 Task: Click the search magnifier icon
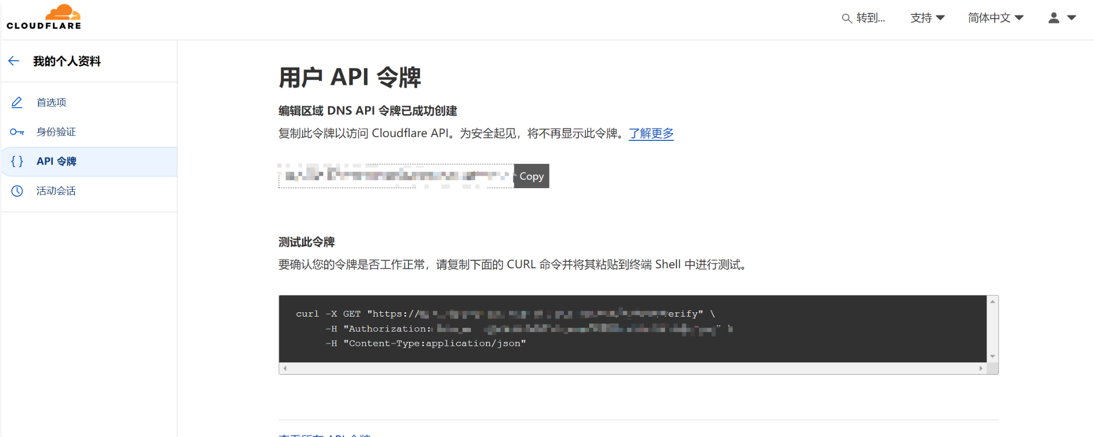(847, 18)
